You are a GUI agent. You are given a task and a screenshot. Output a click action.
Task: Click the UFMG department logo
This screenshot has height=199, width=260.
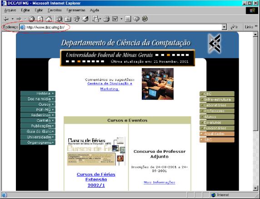click(215, 44)
